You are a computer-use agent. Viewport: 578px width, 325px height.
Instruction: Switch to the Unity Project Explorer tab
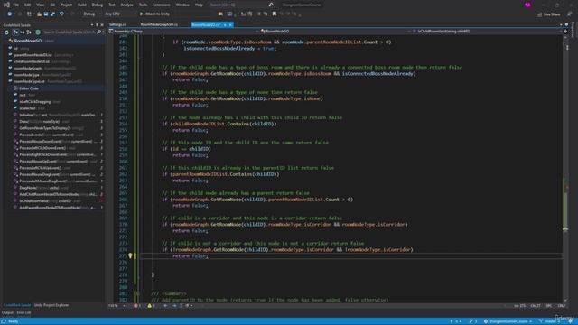point(51,305)
